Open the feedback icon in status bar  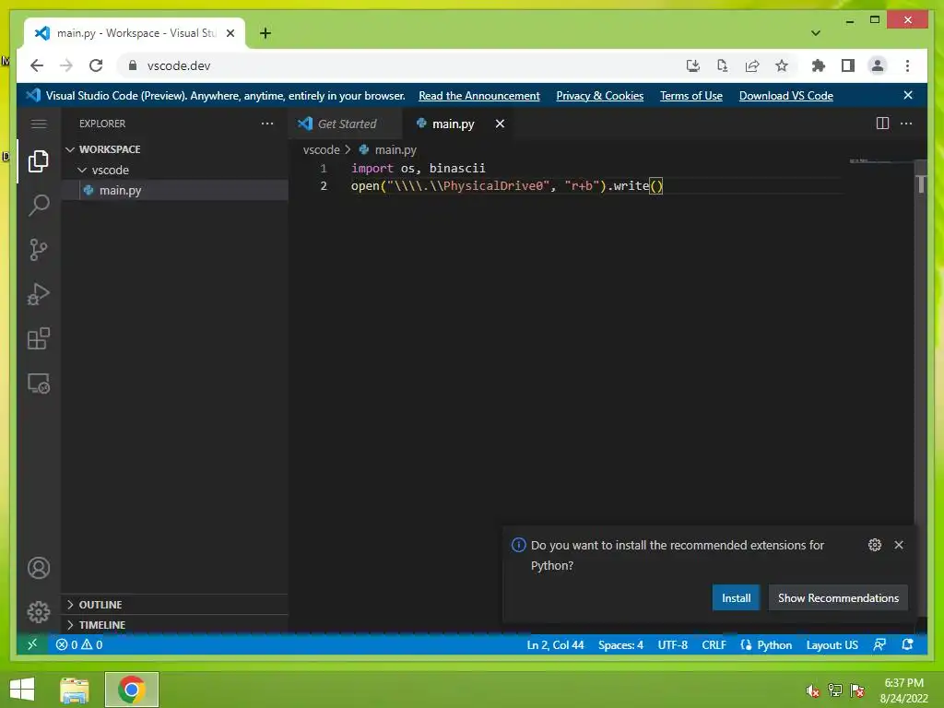click(x=879, y=644)
